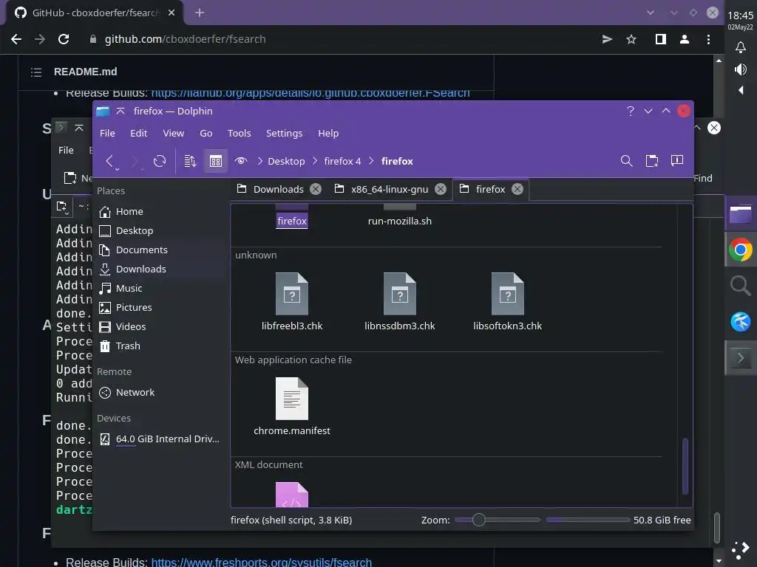Toggle hidden files eye icon in Dolphin
Image resolution: width=757 pixels, height=567 pixels.
click(240, 161)
